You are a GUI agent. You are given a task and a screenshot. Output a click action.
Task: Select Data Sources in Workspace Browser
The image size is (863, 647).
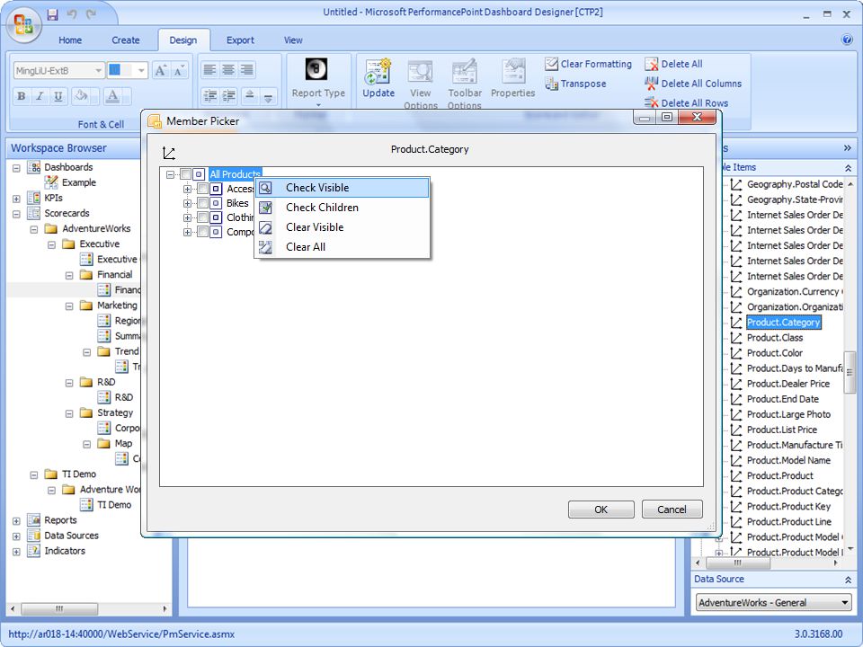[71, 536]
